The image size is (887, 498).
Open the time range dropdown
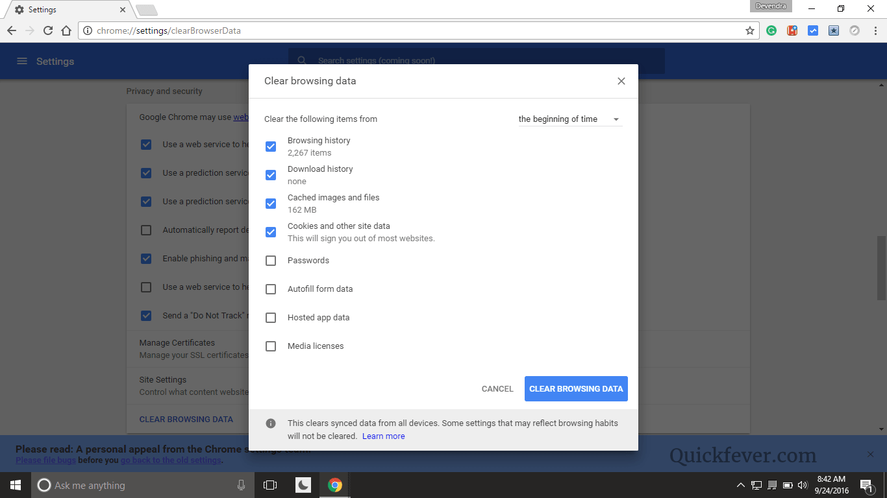point(569,119)
